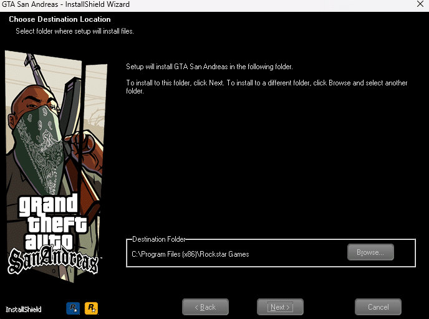Click the InstallShield brand label

24,309
